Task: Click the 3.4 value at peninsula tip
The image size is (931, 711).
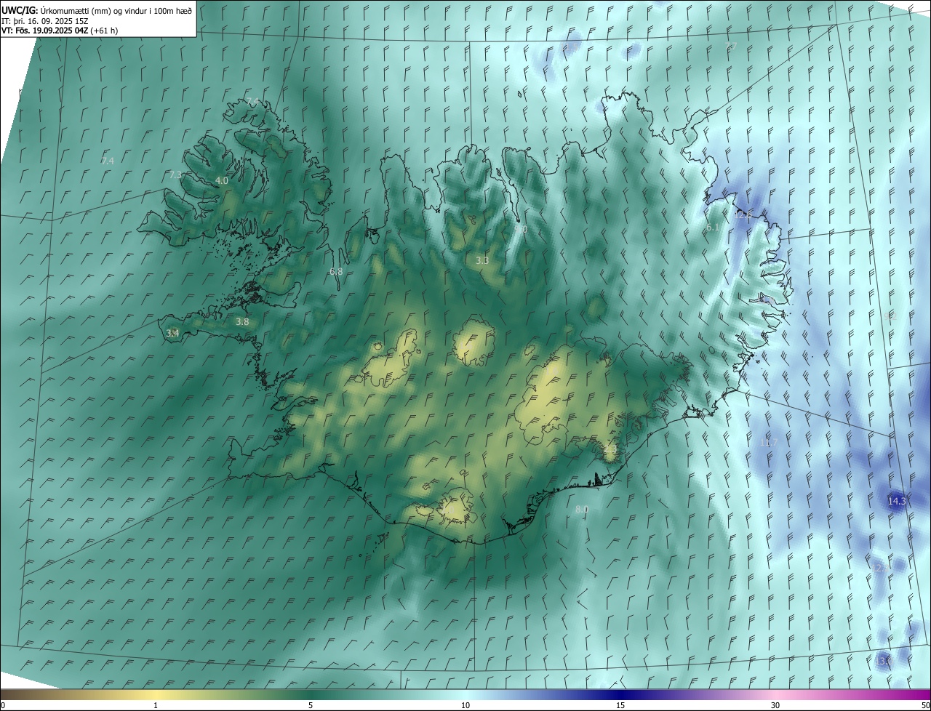Action: (172, 333)
